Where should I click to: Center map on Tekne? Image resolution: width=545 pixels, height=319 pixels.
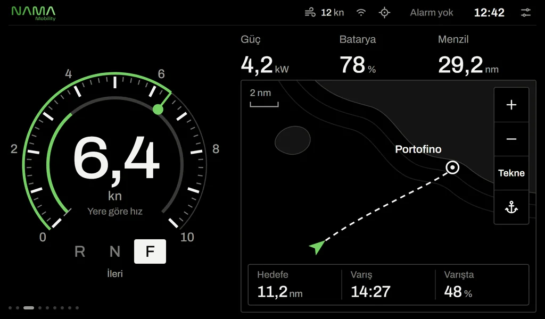(x=511, y=173)
